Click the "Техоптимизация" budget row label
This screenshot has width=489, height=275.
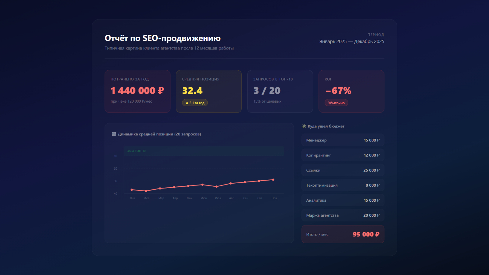pos(322,185)
